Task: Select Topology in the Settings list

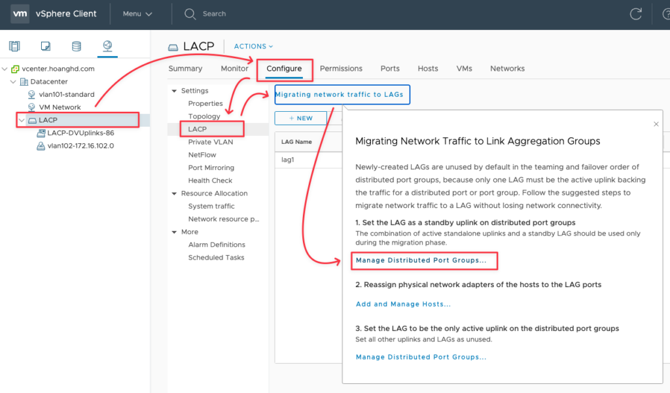Action: 204,116
